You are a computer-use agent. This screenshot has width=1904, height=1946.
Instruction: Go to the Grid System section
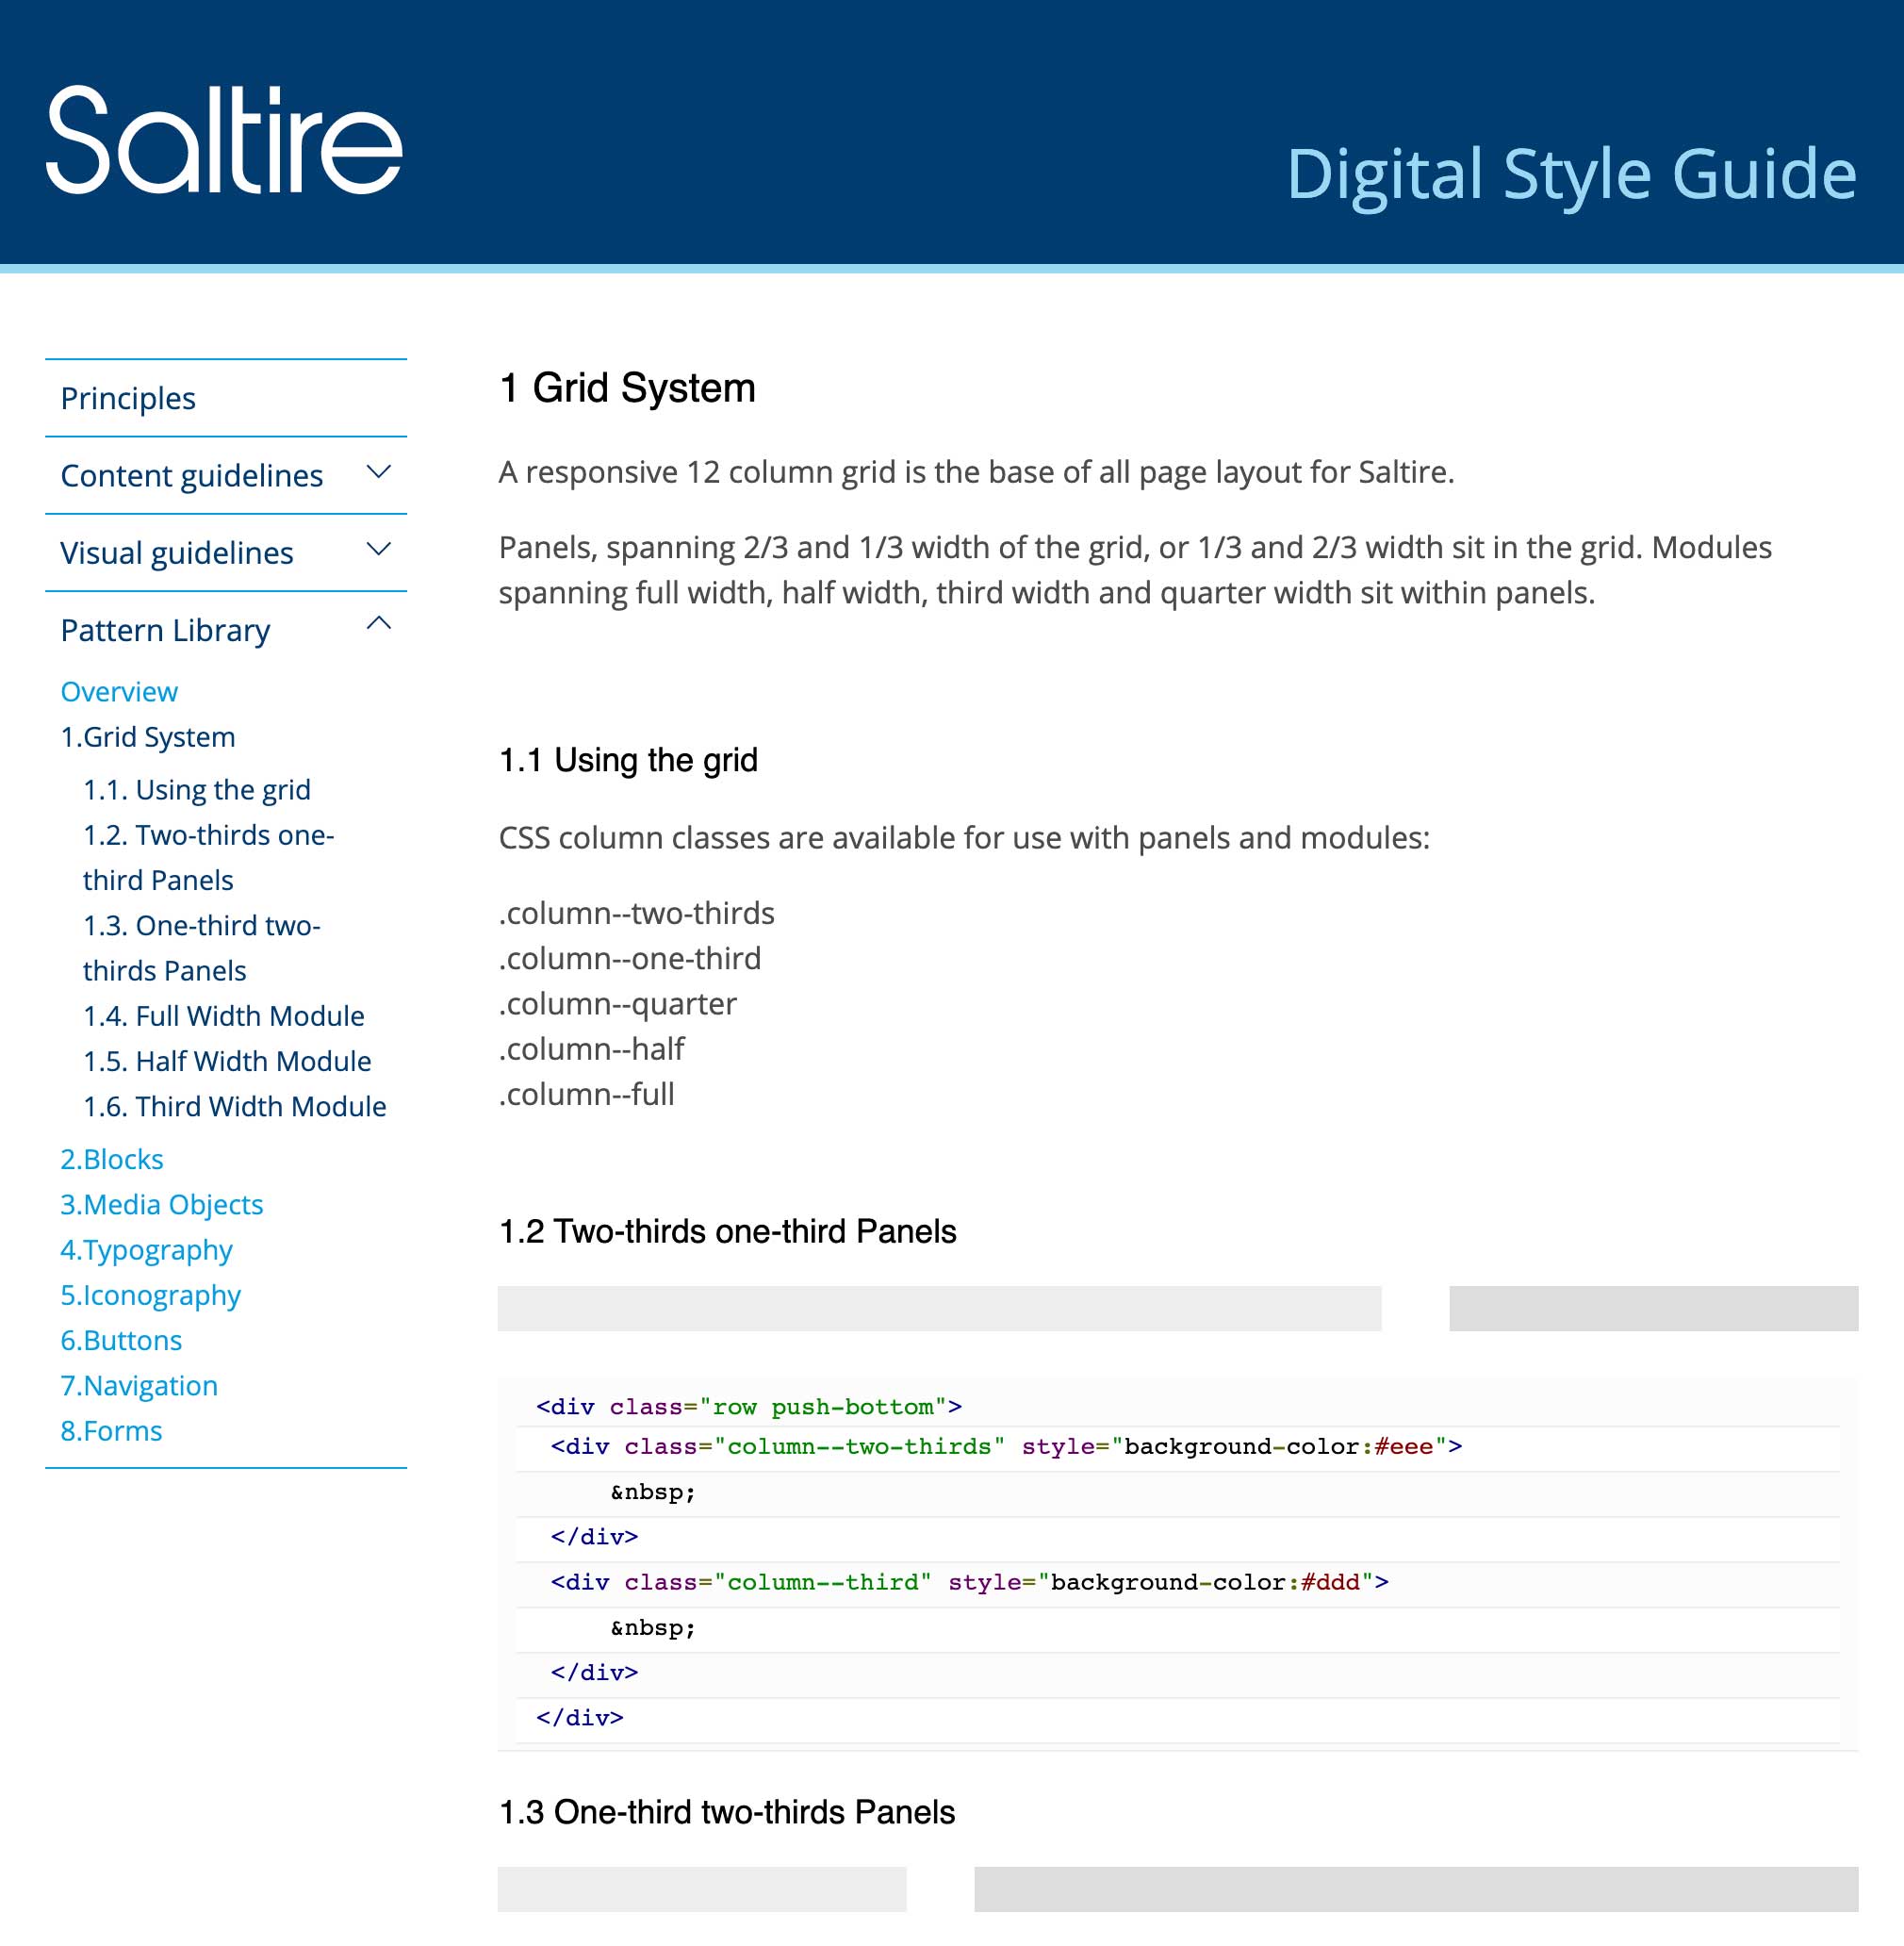pos(148,736)
